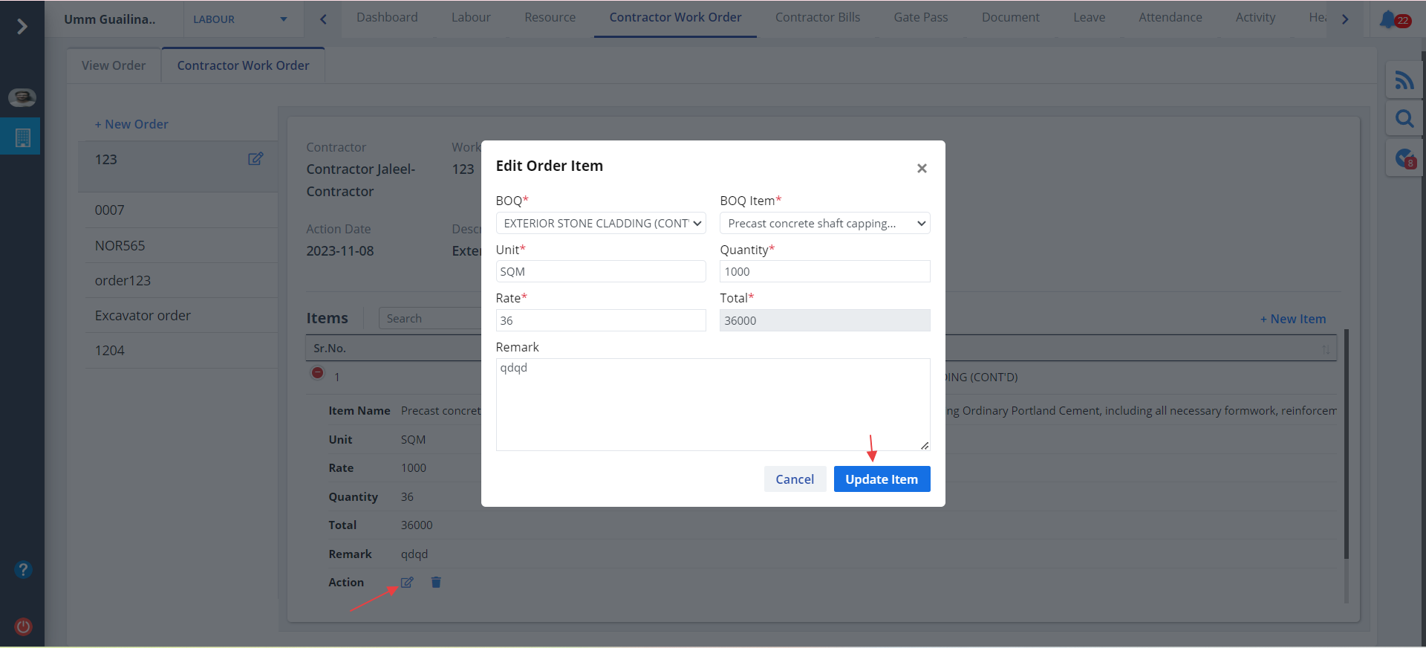Screen dimensions: 1426x648
Task: Collapse row 1 with red minus toggle
Action: tap(318, 373)
